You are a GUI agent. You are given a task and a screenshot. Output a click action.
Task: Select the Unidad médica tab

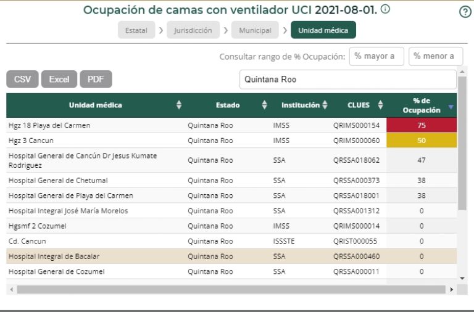[x=323, y=30]
